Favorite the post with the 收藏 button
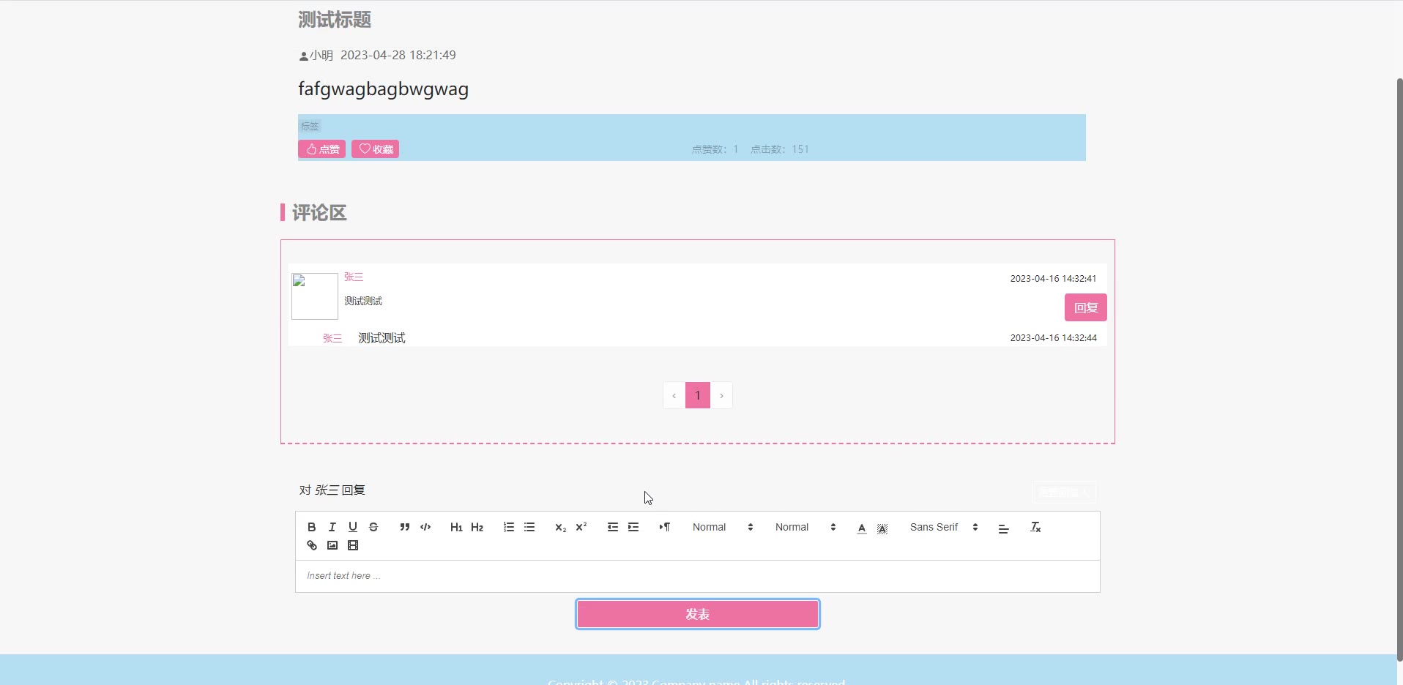The width and height of the screenshot is (1403, 685). pos(375,149)
